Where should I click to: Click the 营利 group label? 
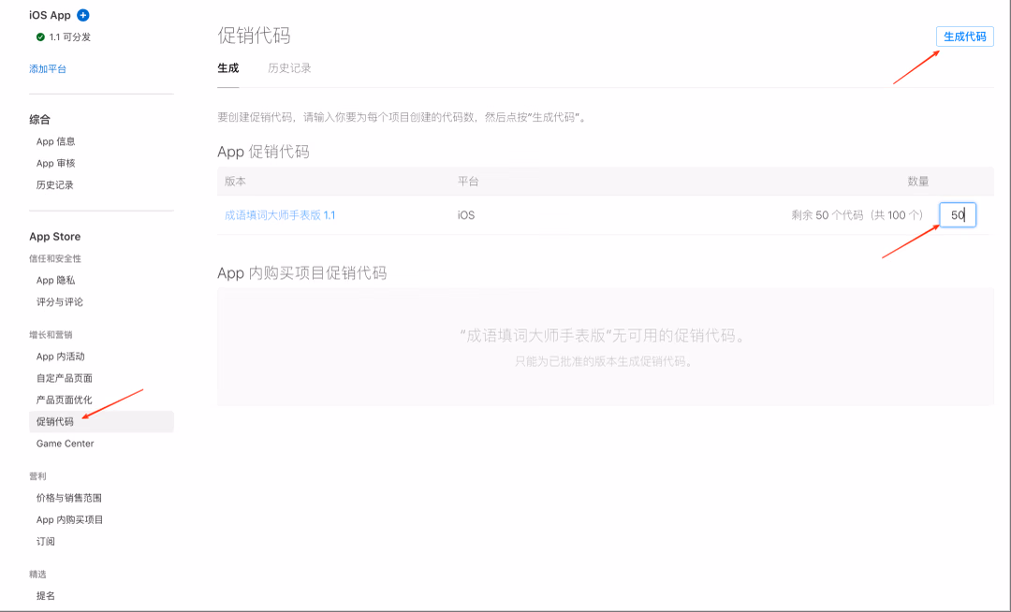tap(37, 476)
